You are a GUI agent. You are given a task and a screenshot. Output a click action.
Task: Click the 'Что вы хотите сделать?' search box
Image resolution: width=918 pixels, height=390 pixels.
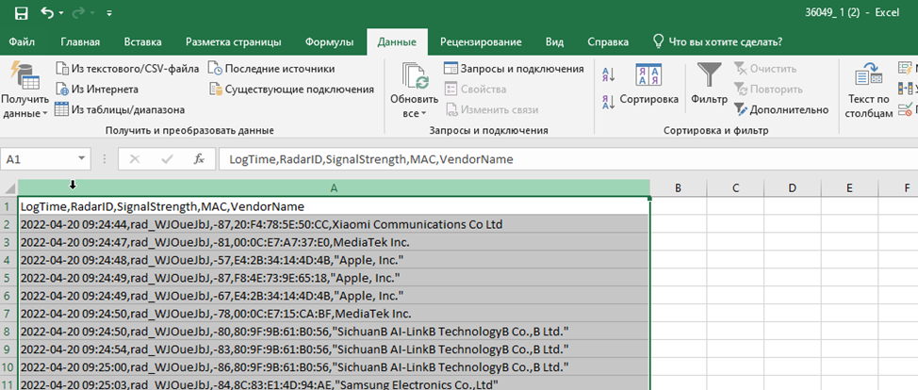coord(718,42)
